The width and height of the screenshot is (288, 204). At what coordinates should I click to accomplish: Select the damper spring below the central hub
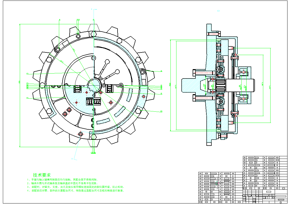93,101
